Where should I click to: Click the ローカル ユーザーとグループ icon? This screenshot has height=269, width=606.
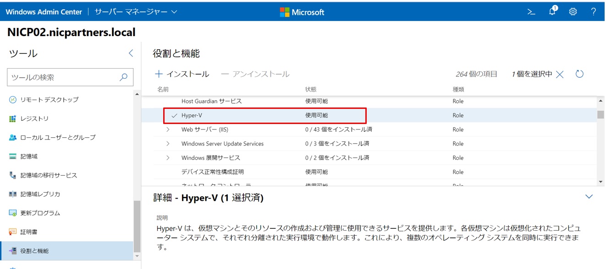13,137
